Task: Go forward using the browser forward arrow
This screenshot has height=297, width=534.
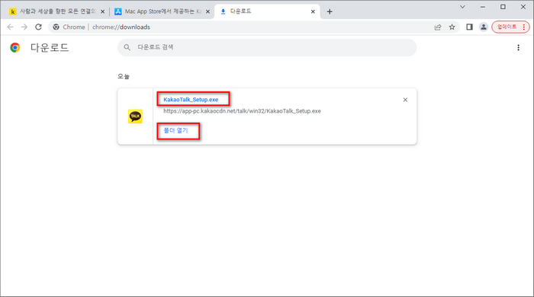Action: [24, 27]
